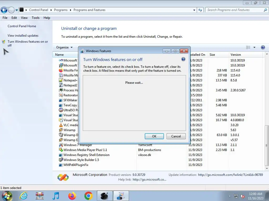Select the Mozilla Maintenance Service icon
Image resolution: width=269 pixels, height=201 pixels.
61,75
